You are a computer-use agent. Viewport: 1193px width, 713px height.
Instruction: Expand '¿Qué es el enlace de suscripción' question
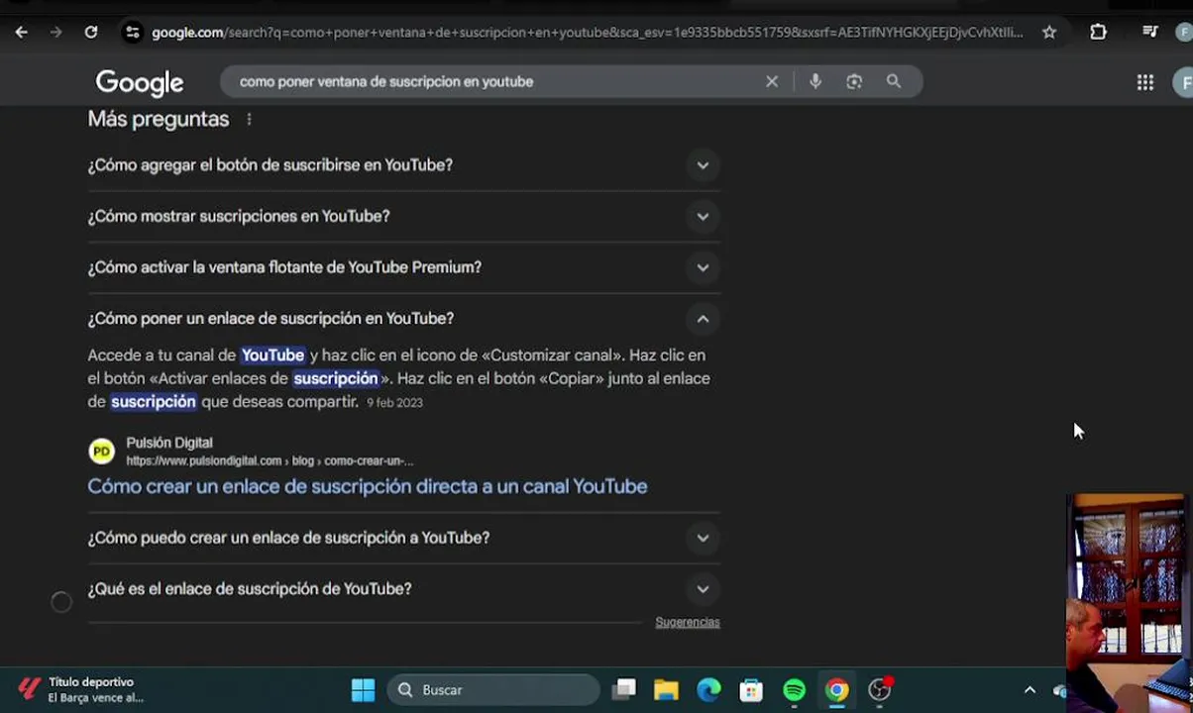pyautogui.click(x=404, y=589)
